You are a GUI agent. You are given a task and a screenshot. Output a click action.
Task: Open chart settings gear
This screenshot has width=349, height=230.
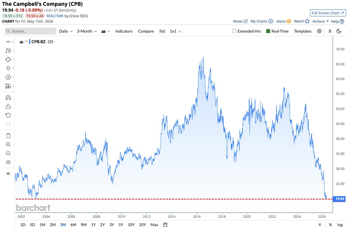319,31
